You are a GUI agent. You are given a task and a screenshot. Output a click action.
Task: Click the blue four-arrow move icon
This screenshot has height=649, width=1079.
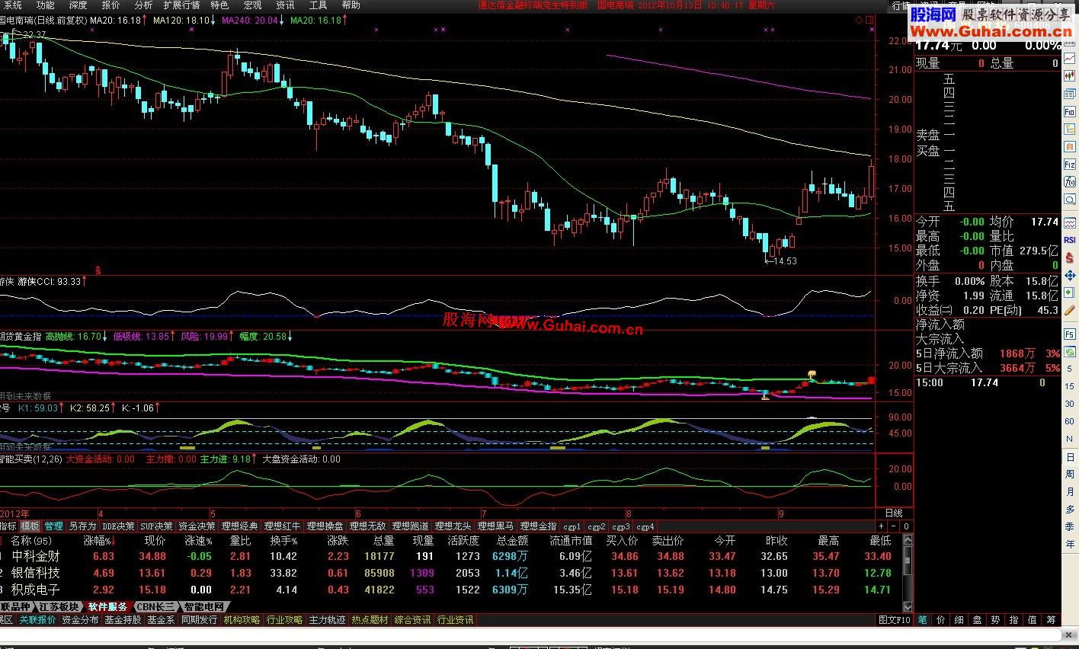click(1070, 275)
